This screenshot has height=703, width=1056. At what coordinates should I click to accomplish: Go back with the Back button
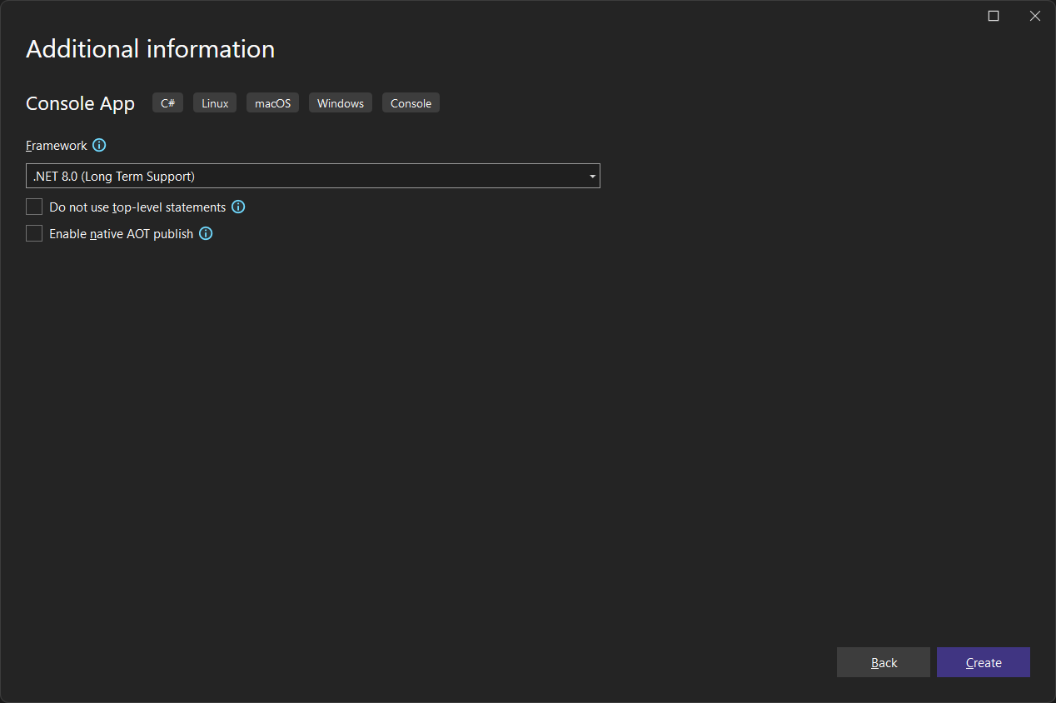(884, 662)
